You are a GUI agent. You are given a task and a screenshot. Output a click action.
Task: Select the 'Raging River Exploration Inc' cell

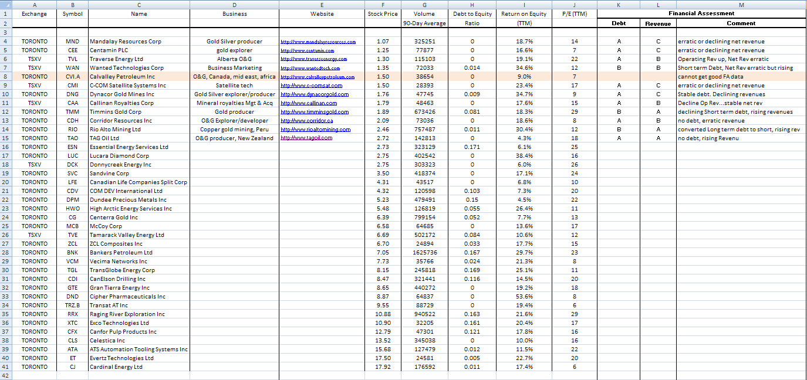coord(139,314)
